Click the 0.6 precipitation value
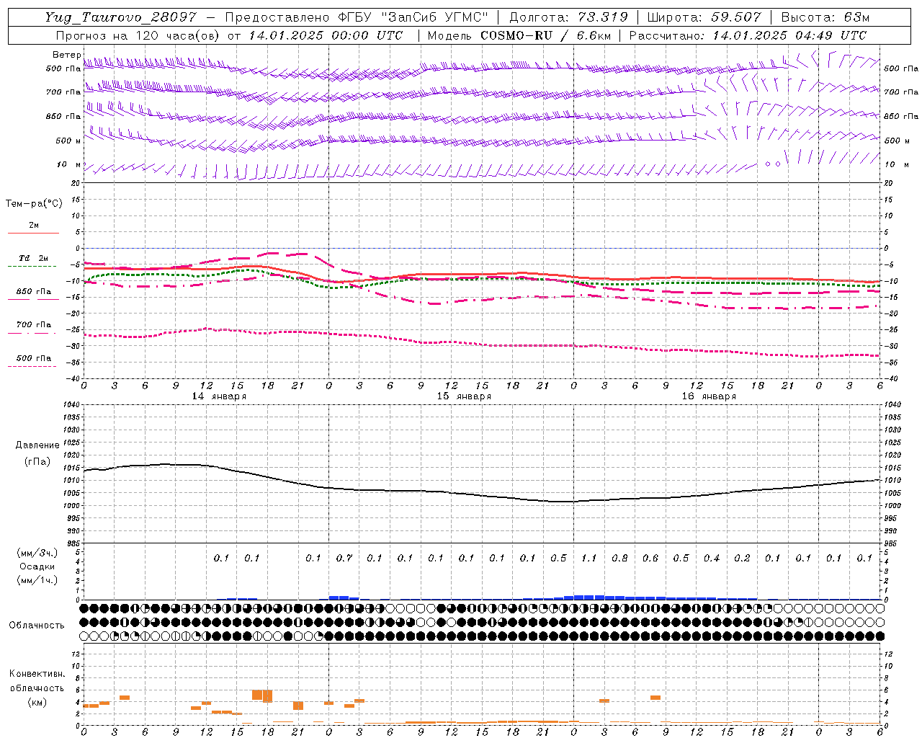 [650, 559]
